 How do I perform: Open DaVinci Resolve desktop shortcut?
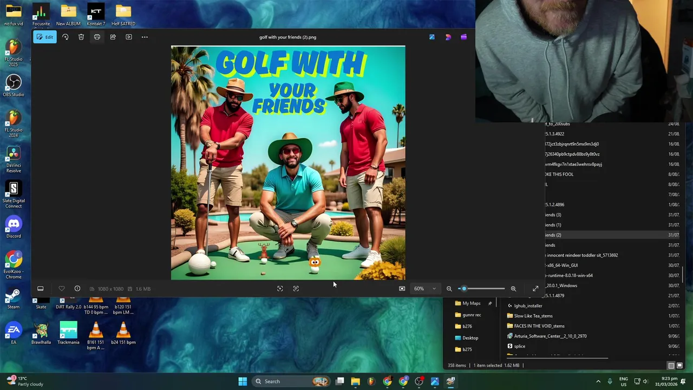coord(14,159)
